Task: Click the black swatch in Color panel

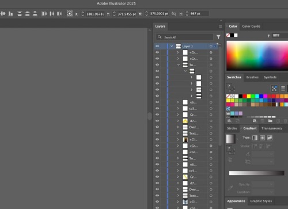Action: coord(232,35)
